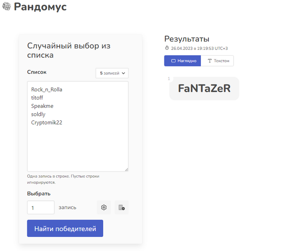
Task: Click the chevron arrow in the записей dropdown
Action: 123,73
